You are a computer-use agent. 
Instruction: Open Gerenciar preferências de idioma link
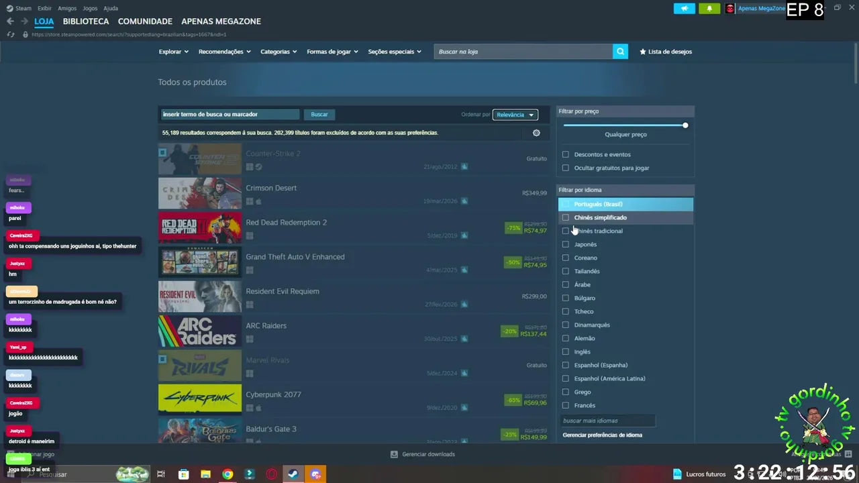pyautogui.click(x=603, y=435)
